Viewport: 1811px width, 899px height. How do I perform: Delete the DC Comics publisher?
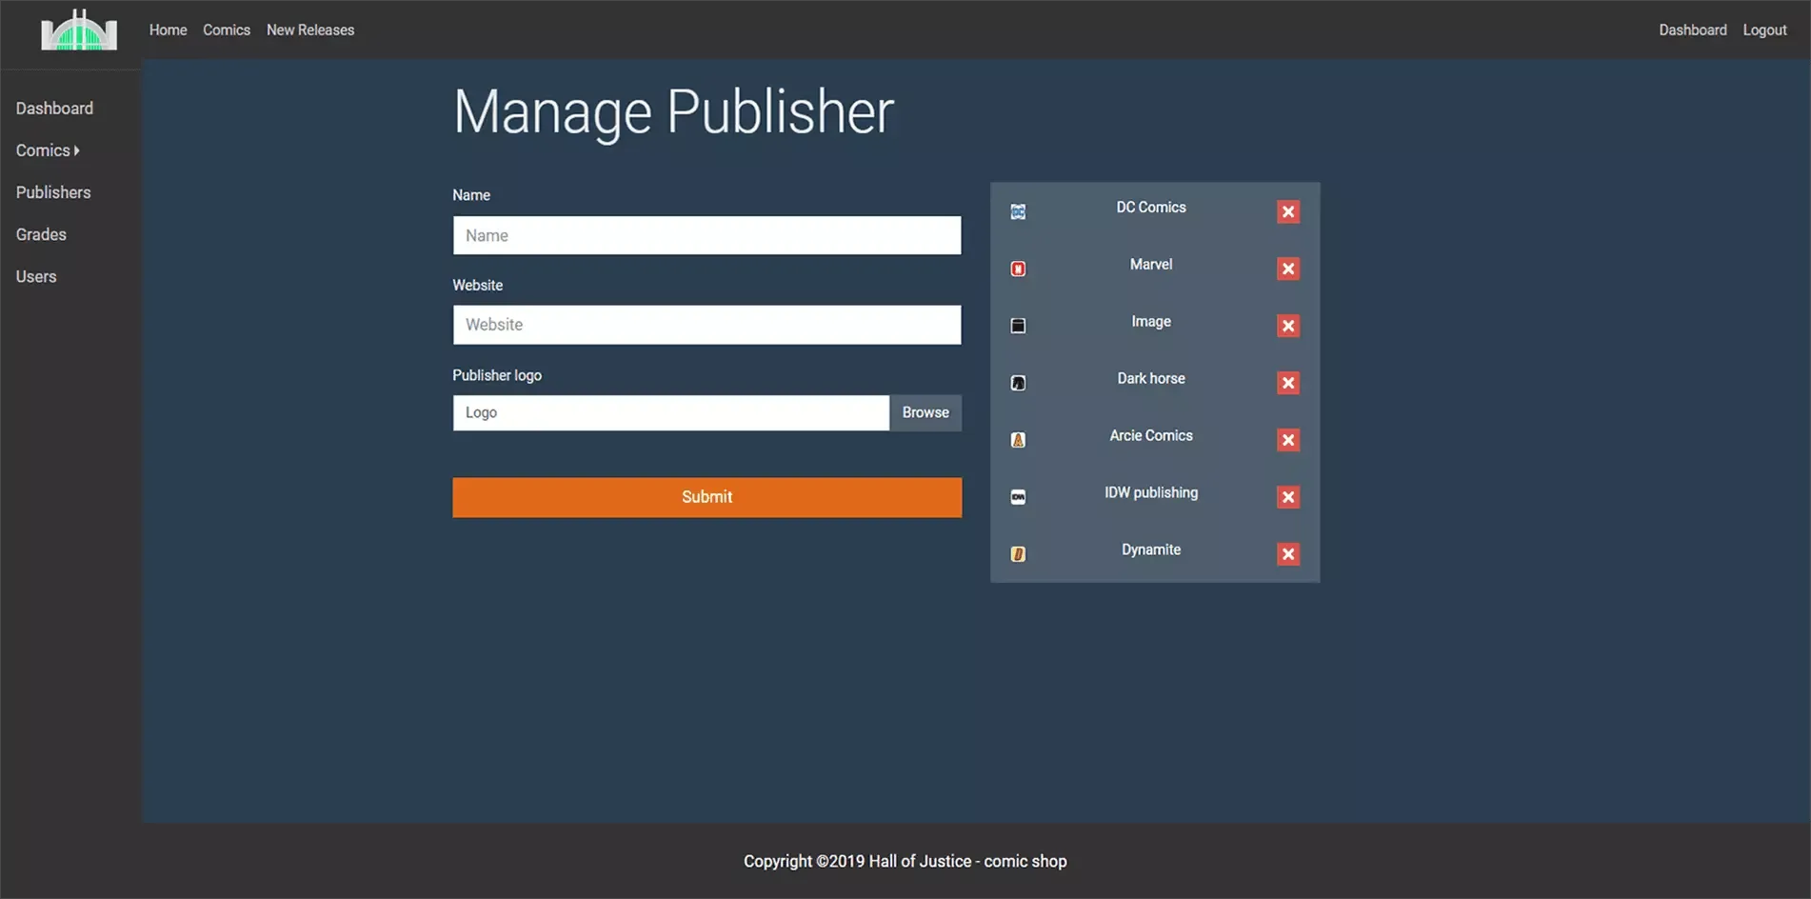pyautogui.click(x=1288, y=211)
